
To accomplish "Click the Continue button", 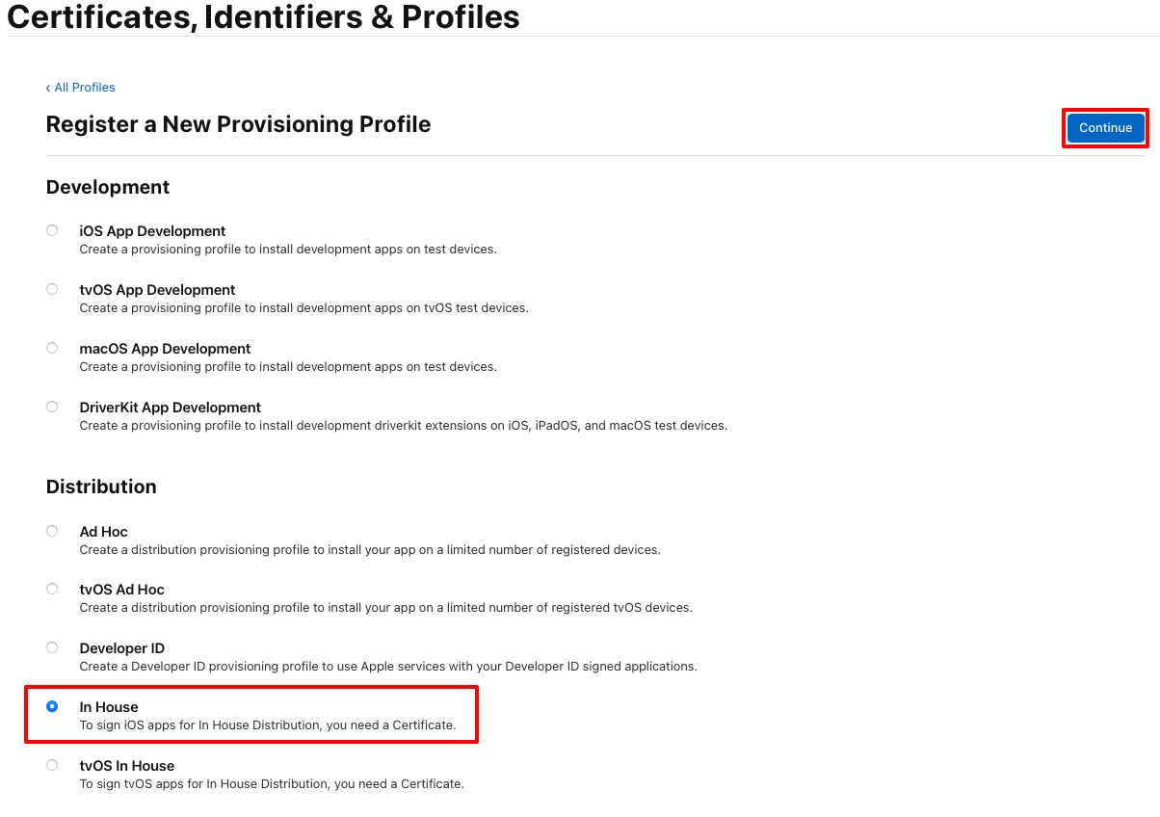I will tap(1104, 127).
